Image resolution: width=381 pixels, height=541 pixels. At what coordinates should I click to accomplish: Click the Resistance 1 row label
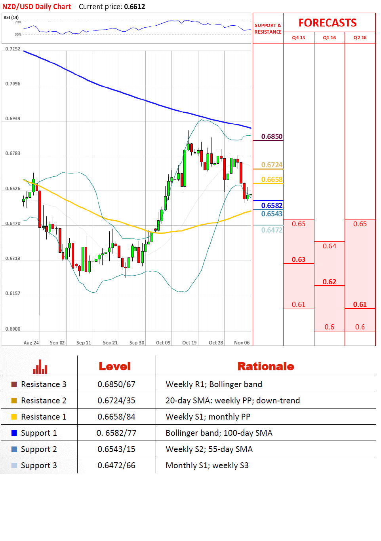[x=44, y=417]
